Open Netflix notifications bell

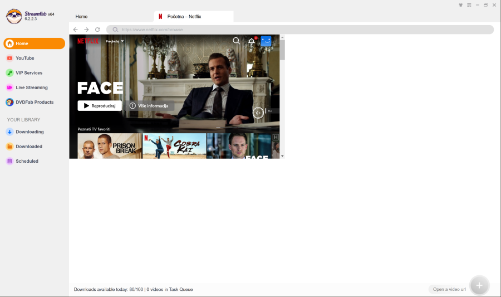[252, 41]
